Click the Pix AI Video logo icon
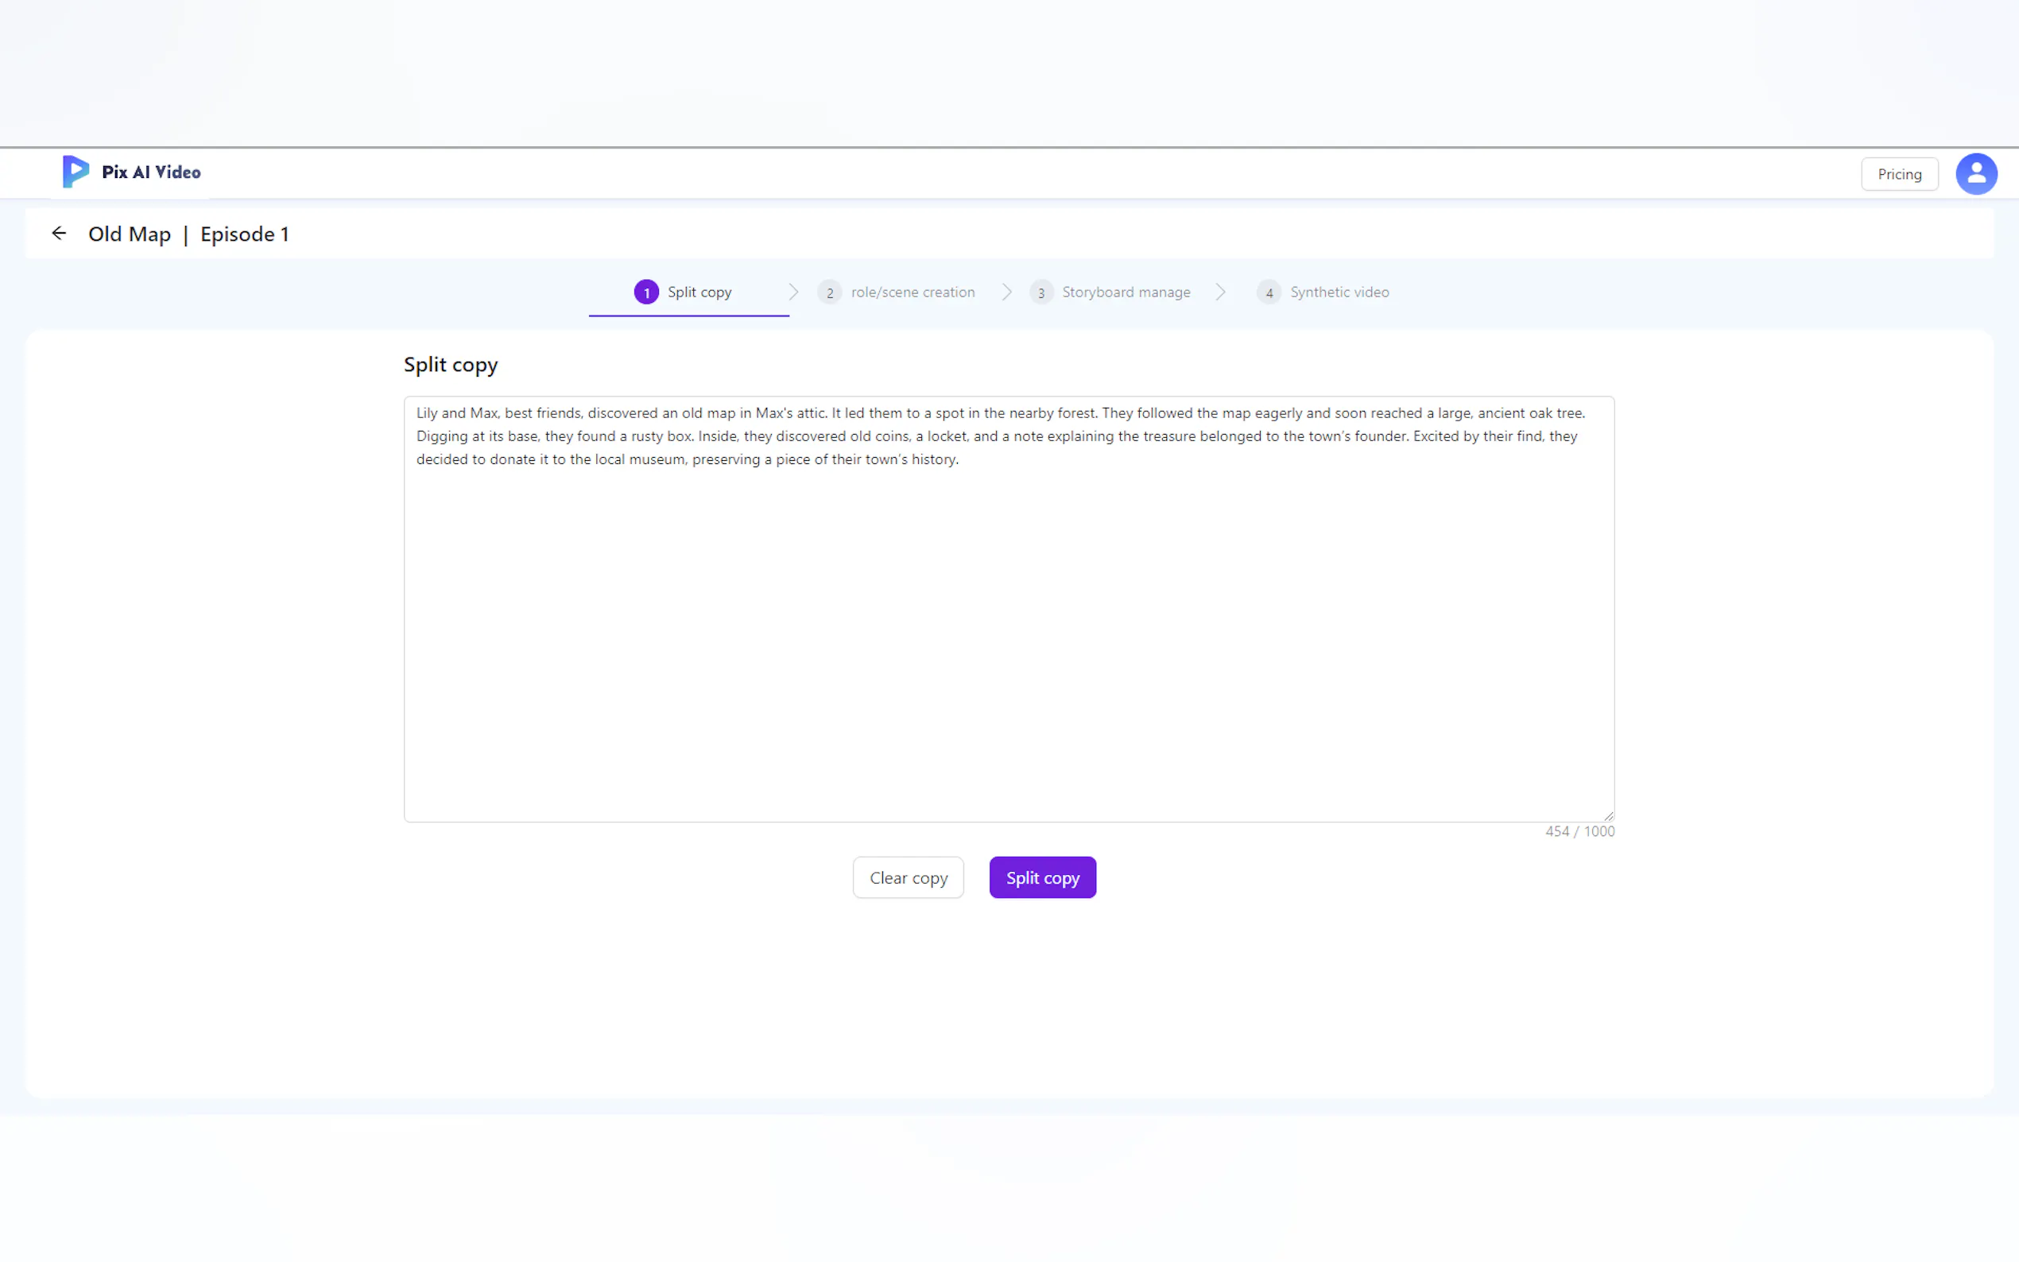 (76, 171)
